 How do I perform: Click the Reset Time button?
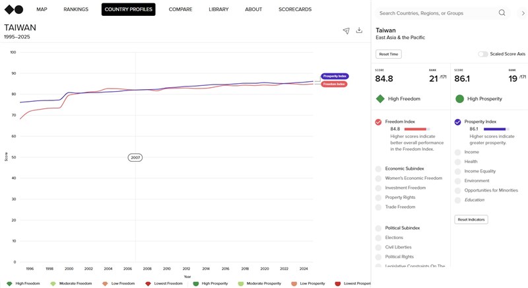[x=389, y=54]
